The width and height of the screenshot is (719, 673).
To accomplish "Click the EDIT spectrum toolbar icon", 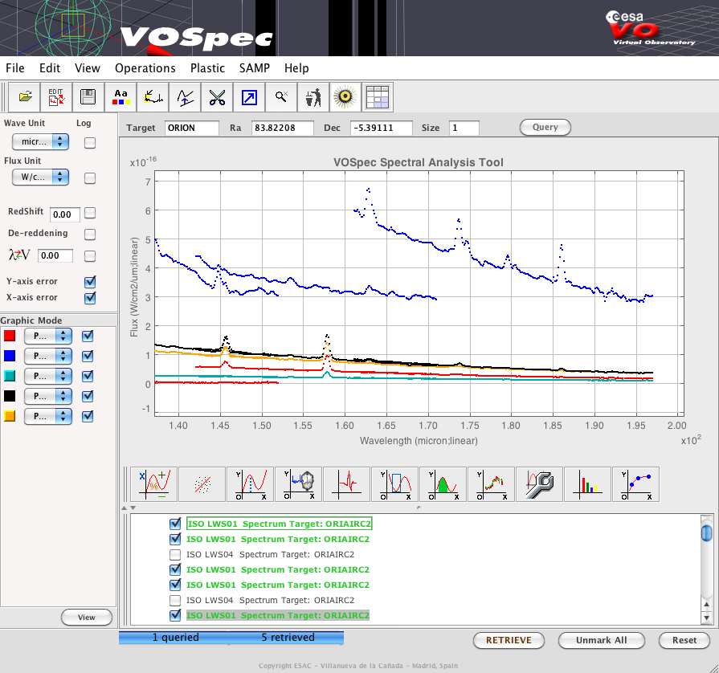I will pyautogui.click(x=56, y=97).
